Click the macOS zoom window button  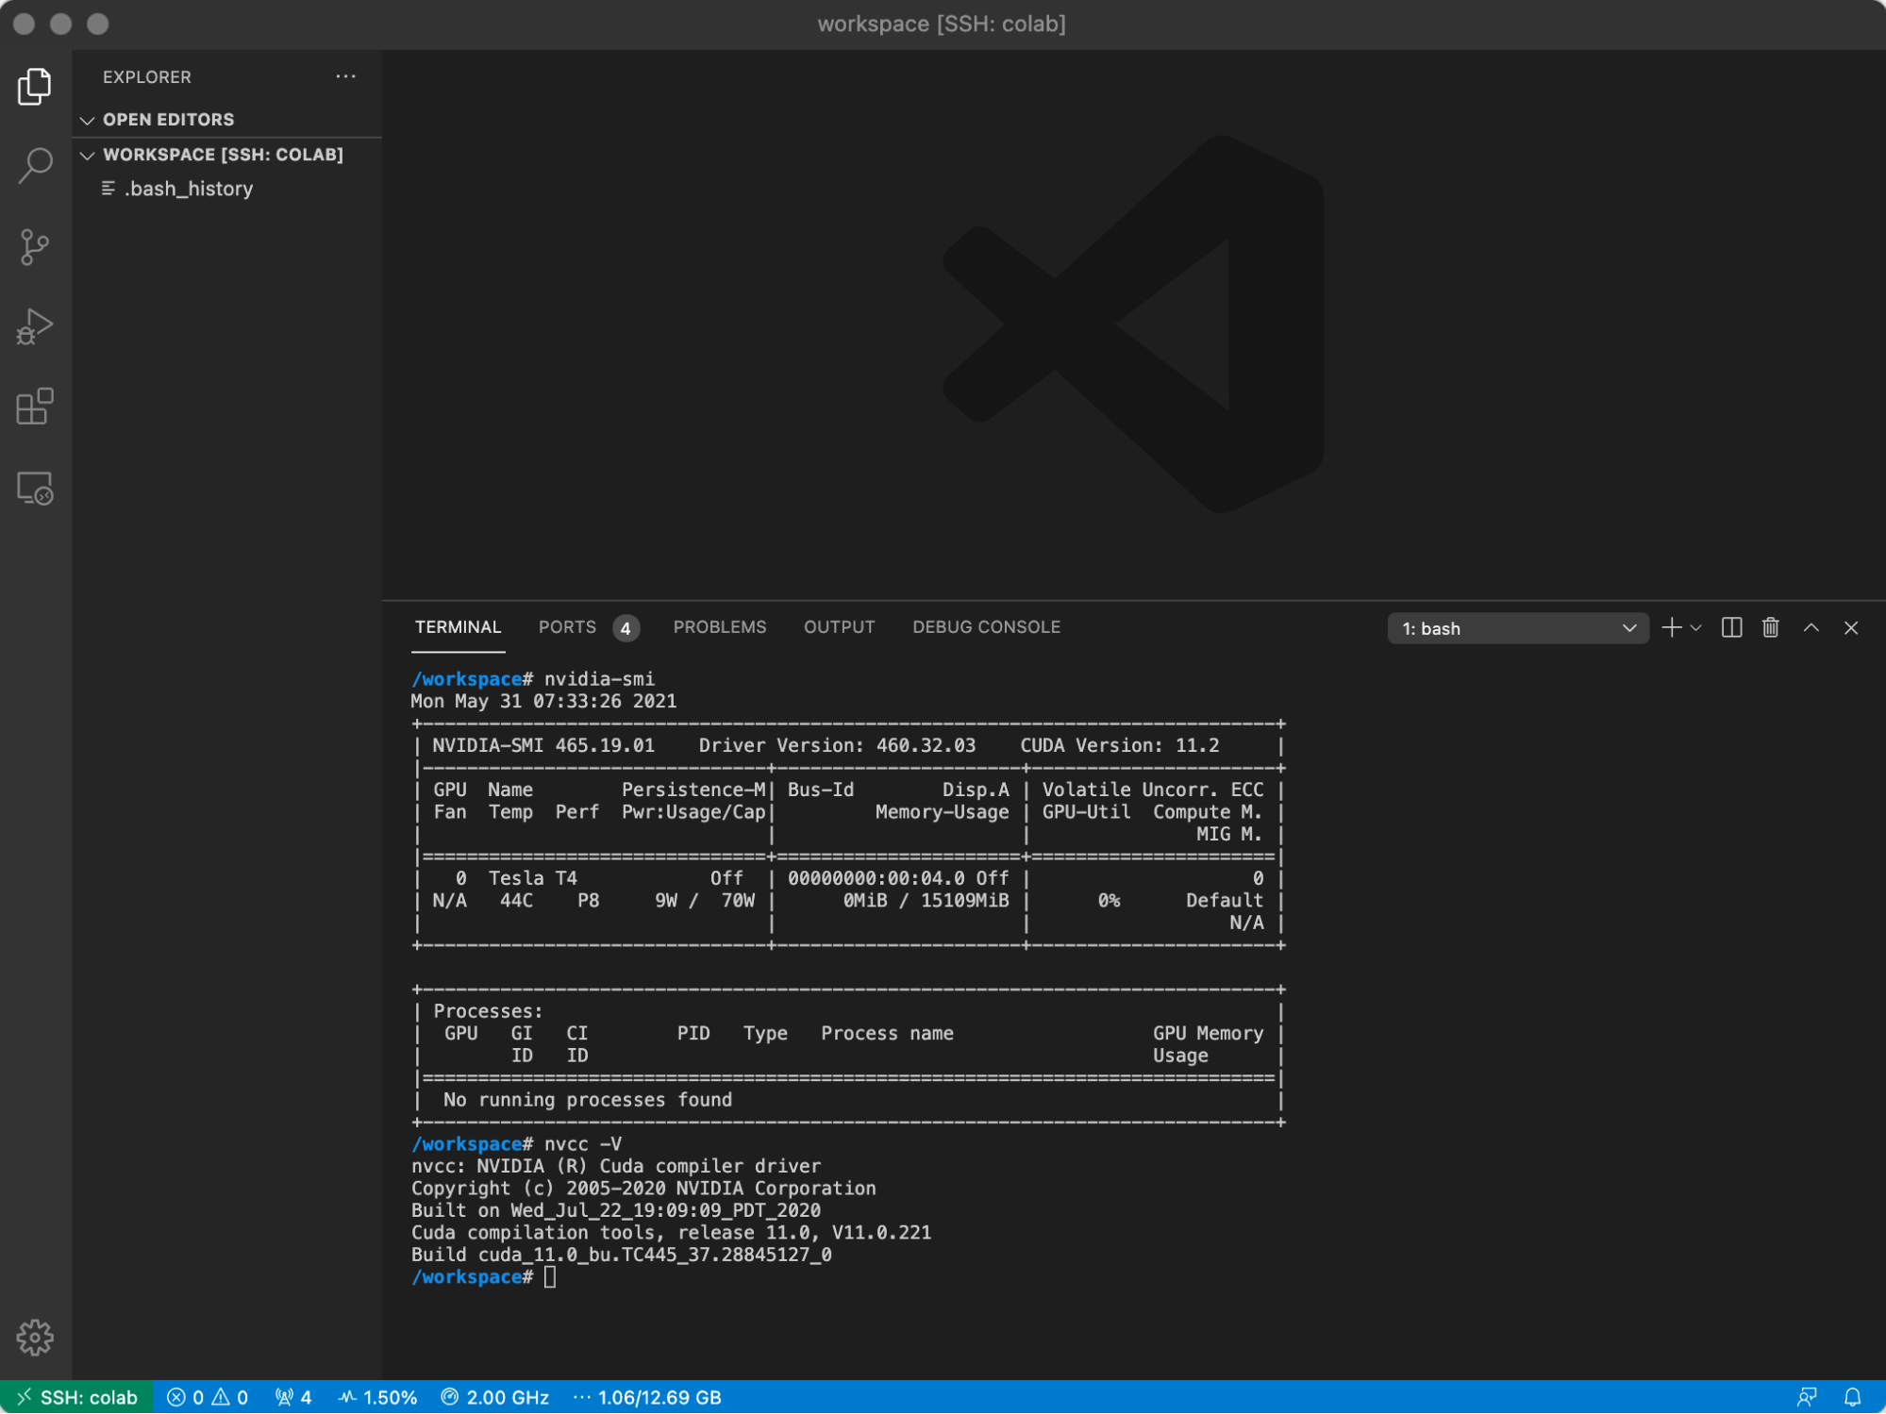[98, 24]
